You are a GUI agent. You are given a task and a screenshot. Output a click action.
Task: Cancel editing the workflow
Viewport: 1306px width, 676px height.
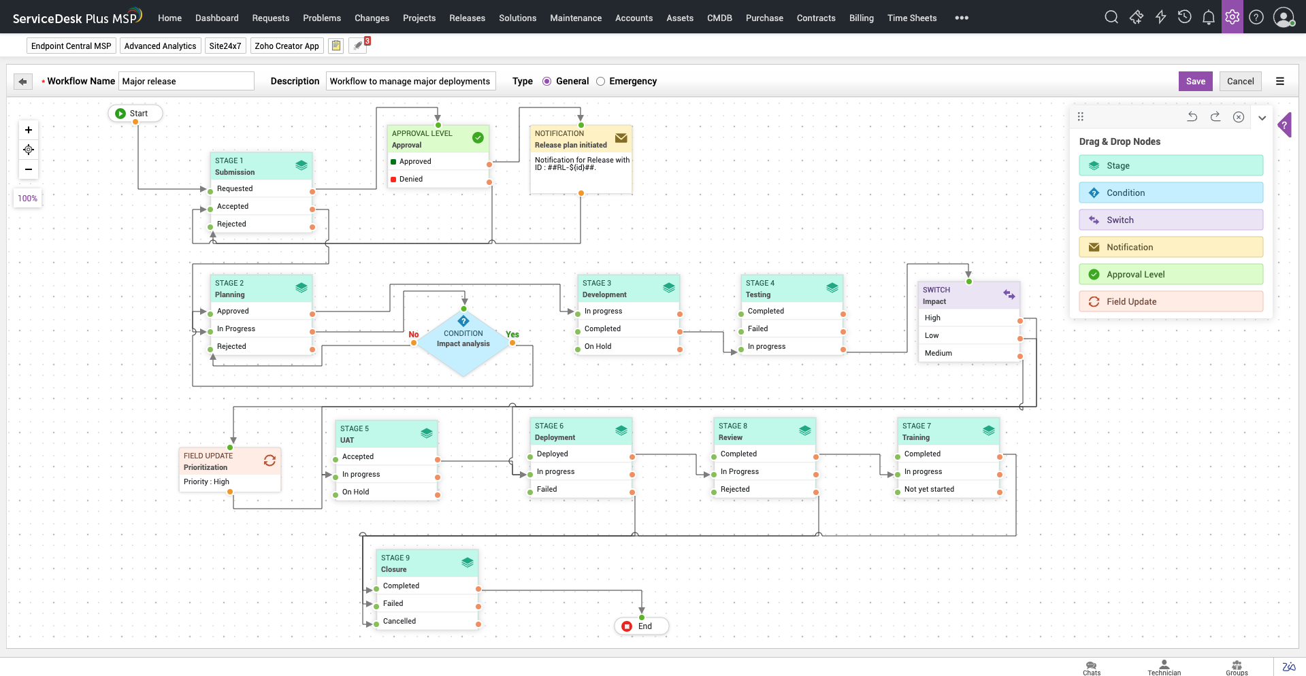pyautogui.click(x=1239, y=81)
